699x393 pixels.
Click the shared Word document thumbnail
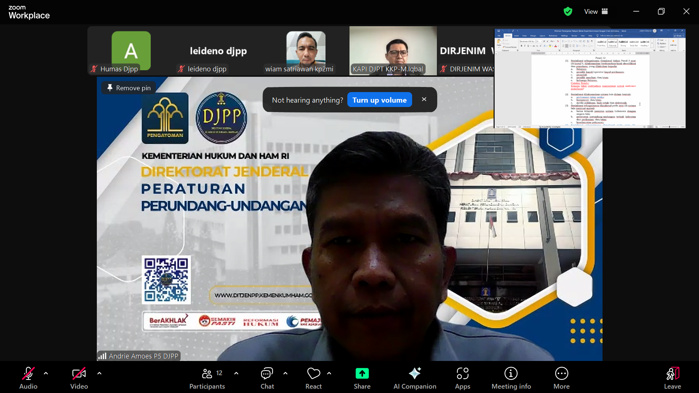point(590,78)
